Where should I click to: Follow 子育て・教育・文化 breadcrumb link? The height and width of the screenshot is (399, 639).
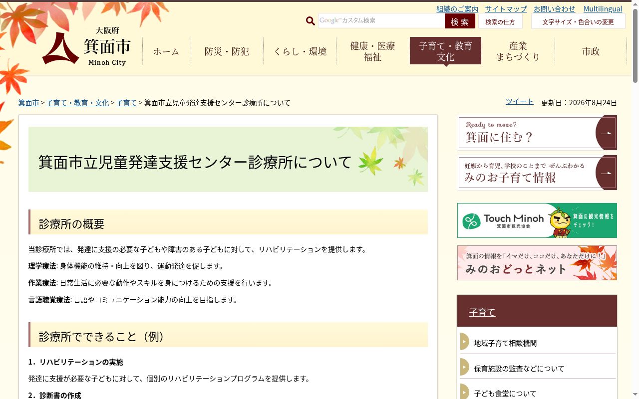coord(77,103)
